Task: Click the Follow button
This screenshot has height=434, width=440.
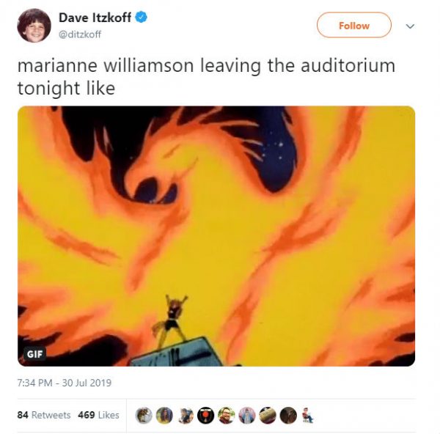Action: [354, 25]
